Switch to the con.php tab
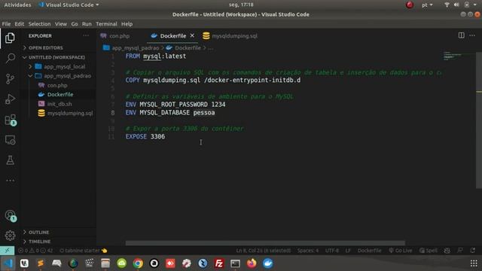 coord(120,35)
